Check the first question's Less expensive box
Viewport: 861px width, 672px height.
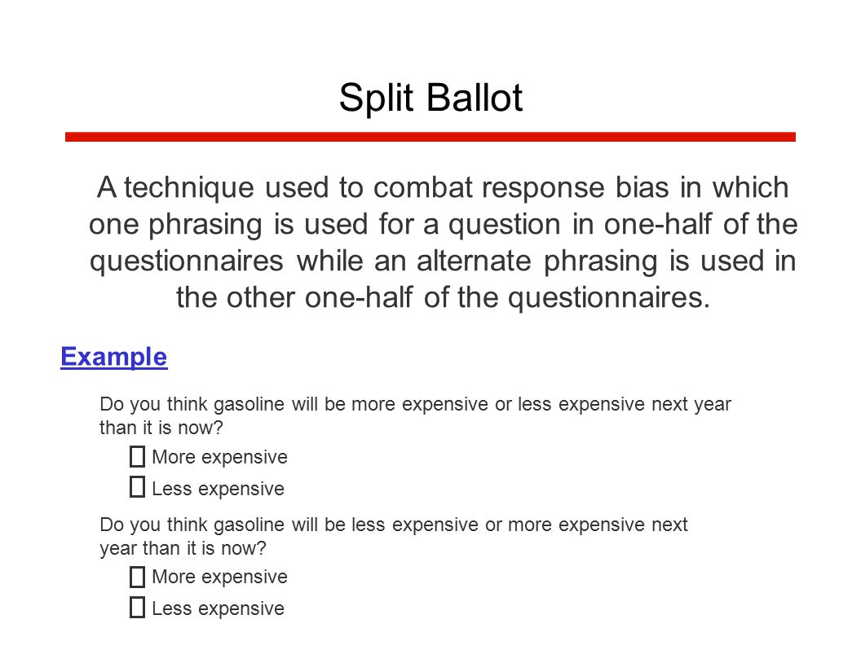(x=137, y=487)
